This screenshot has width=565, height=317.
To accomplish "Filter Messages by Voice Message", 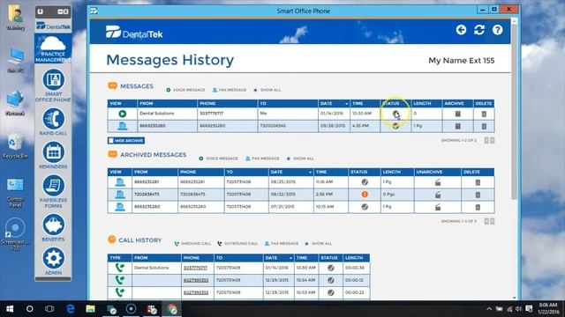I will point(185,90).
